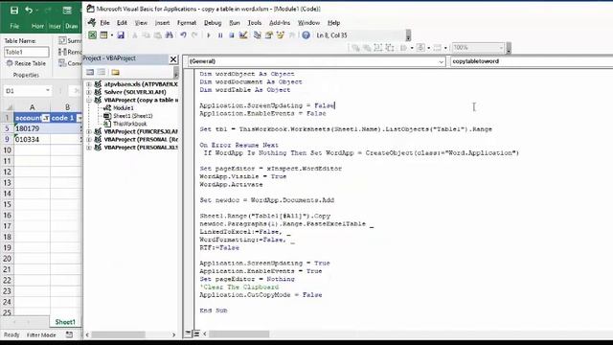Click the Redo icon in VBA editor
613x345 pixels.
pos(194,35)
